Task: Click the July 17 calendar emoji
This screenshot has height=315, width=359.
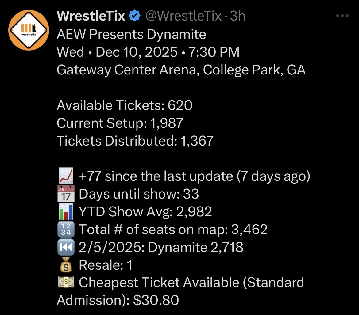Action: click(x=66, y=194)
